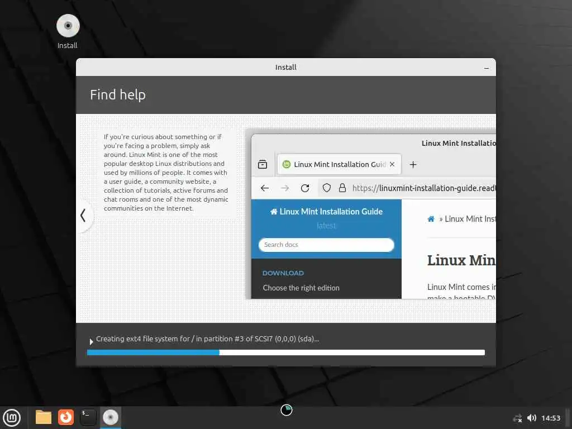
Task: Launch Firefox from the panel
Action: (66, 417)
